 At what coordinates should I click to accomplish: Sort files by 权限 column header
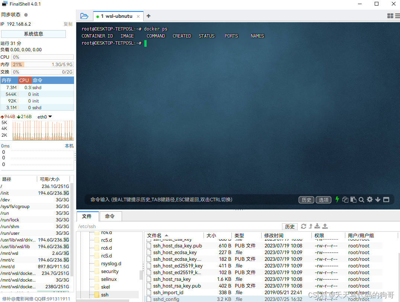(329, 236)
